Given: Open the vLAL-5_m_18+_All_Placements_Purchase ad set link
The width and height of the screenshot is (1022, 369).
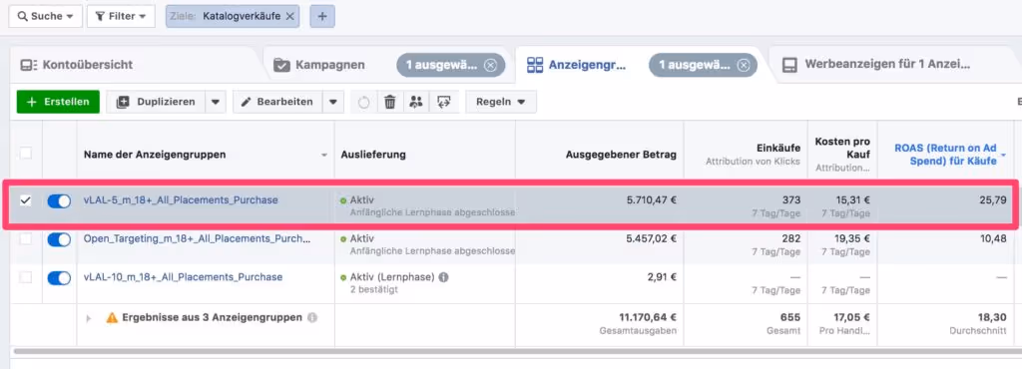Looking at the screenshot, I should 181,200.
